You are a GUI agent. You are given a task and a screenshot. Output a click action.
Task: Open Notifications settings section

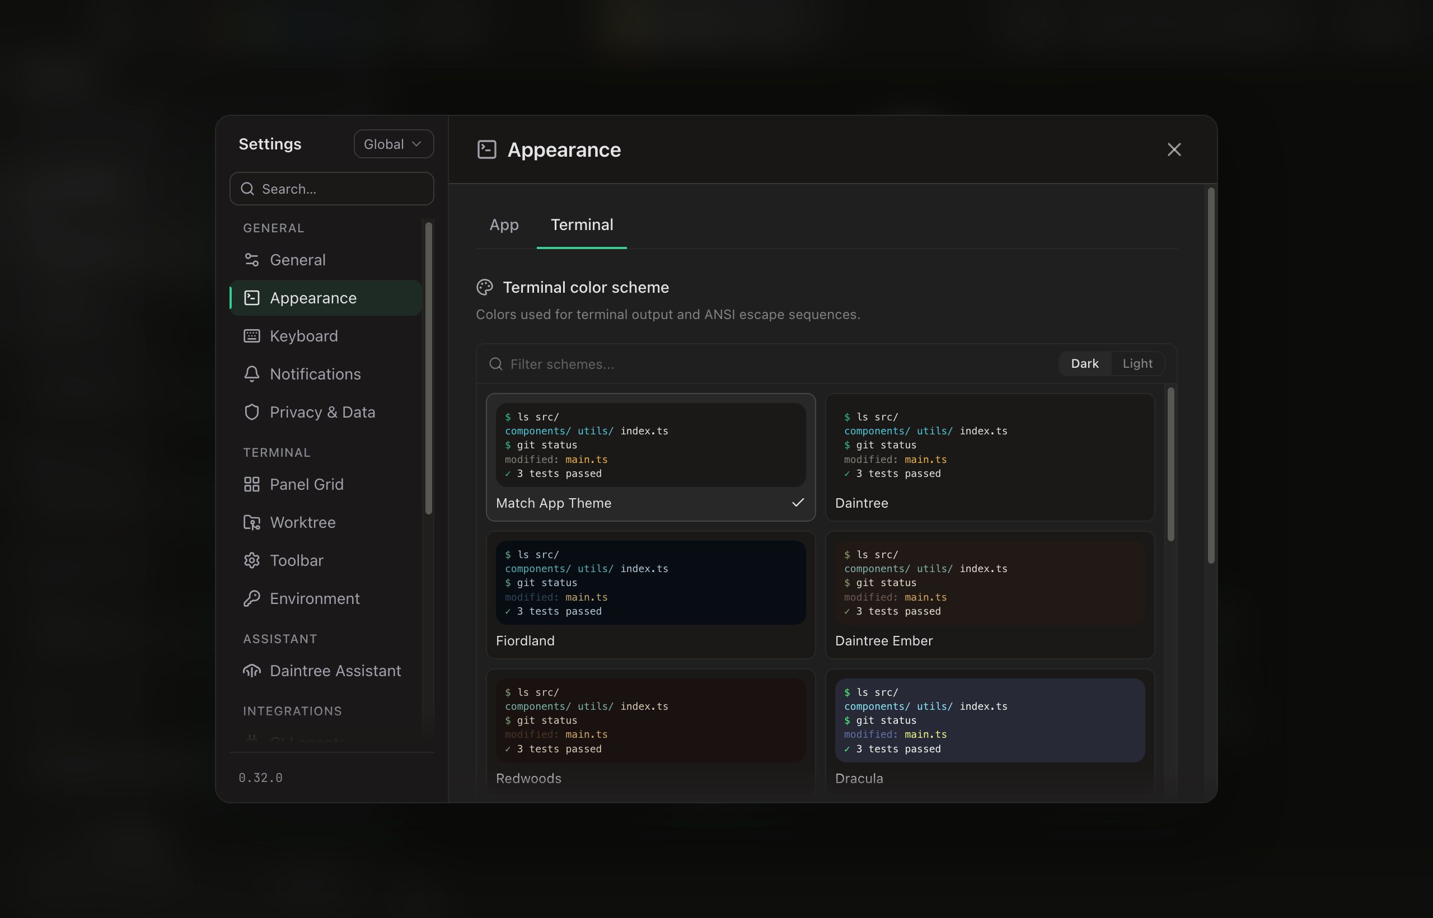[326, 374]
